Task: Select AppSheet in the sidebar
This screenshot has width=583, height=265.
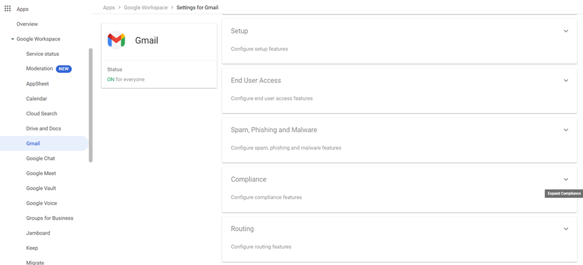Action: click(38, 84)
